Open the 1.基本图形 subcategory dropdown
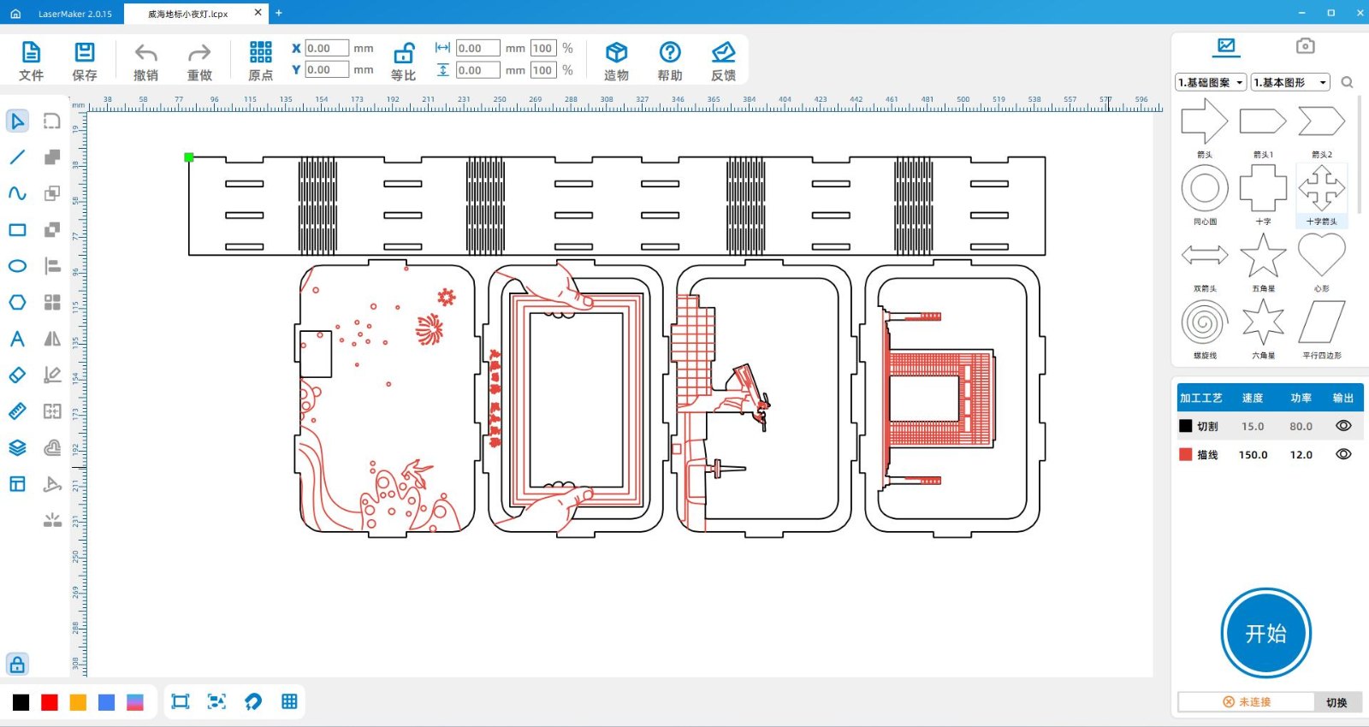The width and height of the screenshot is (1369, 727). click(1290, 83)
